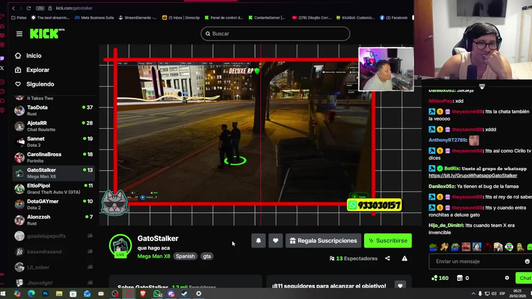Image resolution: width=532 pixels, height=299 pixels.
Task: Open AjotaRR channel in sidebar
Action: coord(54,126)
